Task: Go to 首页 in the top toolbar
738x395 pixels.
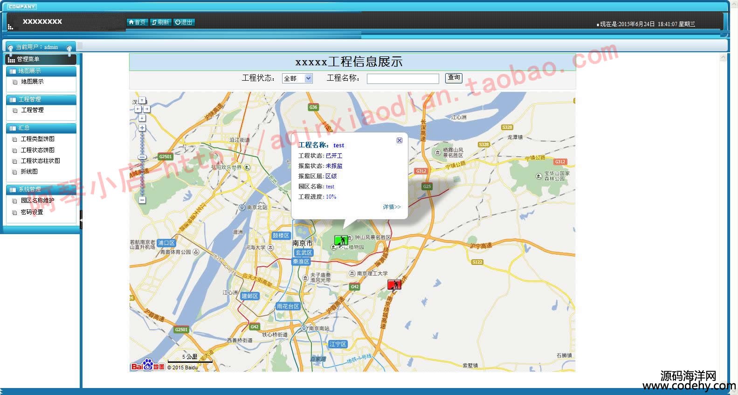Action: pos(137,22)
